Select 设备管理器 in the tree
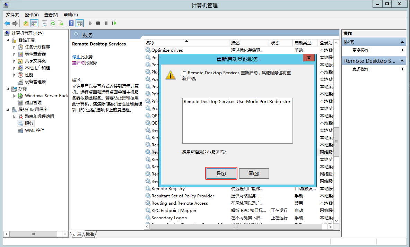This screenshot has width=410, height=247. (x=35, y=82)
